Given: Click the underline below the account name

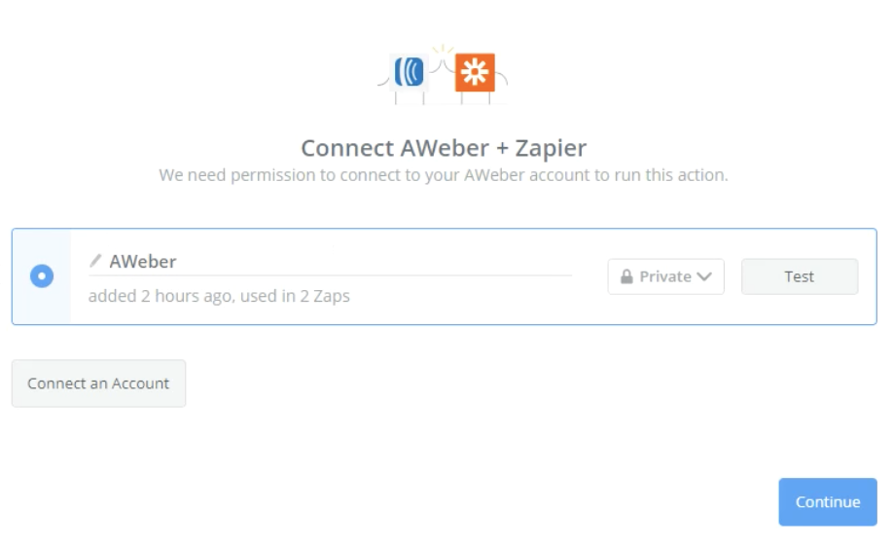Looking at the screenshot, I should (331, 275).
